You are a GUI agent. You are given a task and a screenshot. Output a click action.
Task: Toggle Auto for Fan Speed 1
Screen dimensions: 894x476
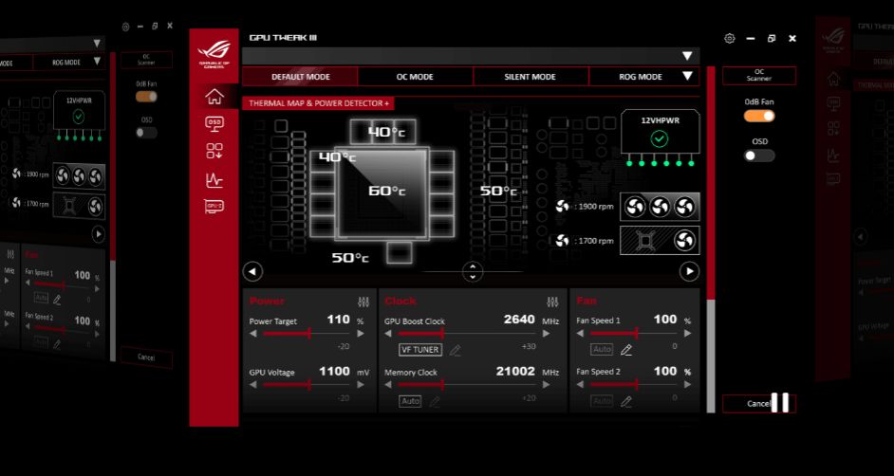point(602,349)
